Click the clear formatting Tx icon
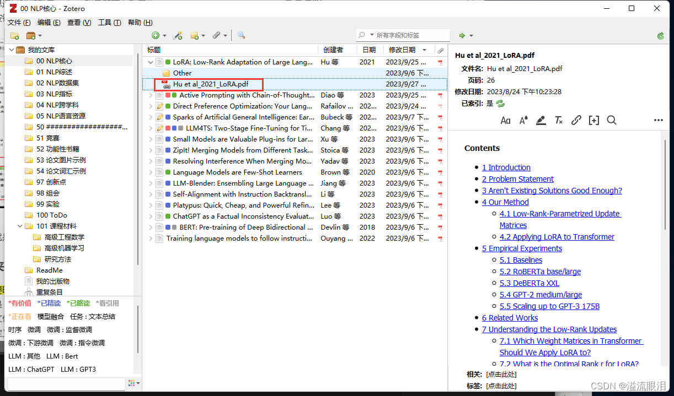Viewport: 674px width, 396px height. point(559,120)
